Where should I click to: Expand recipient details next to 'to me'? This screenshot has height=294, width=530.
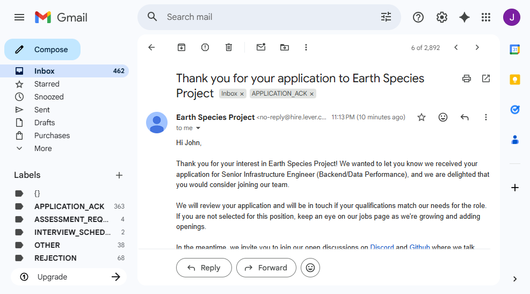click(198, 128)
